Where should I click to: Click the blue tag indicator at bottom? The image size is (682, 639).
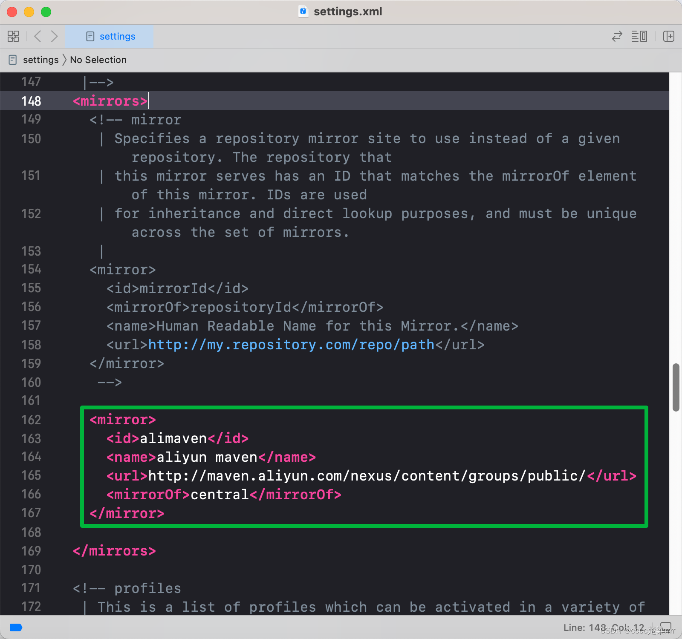tap(16, 627)
